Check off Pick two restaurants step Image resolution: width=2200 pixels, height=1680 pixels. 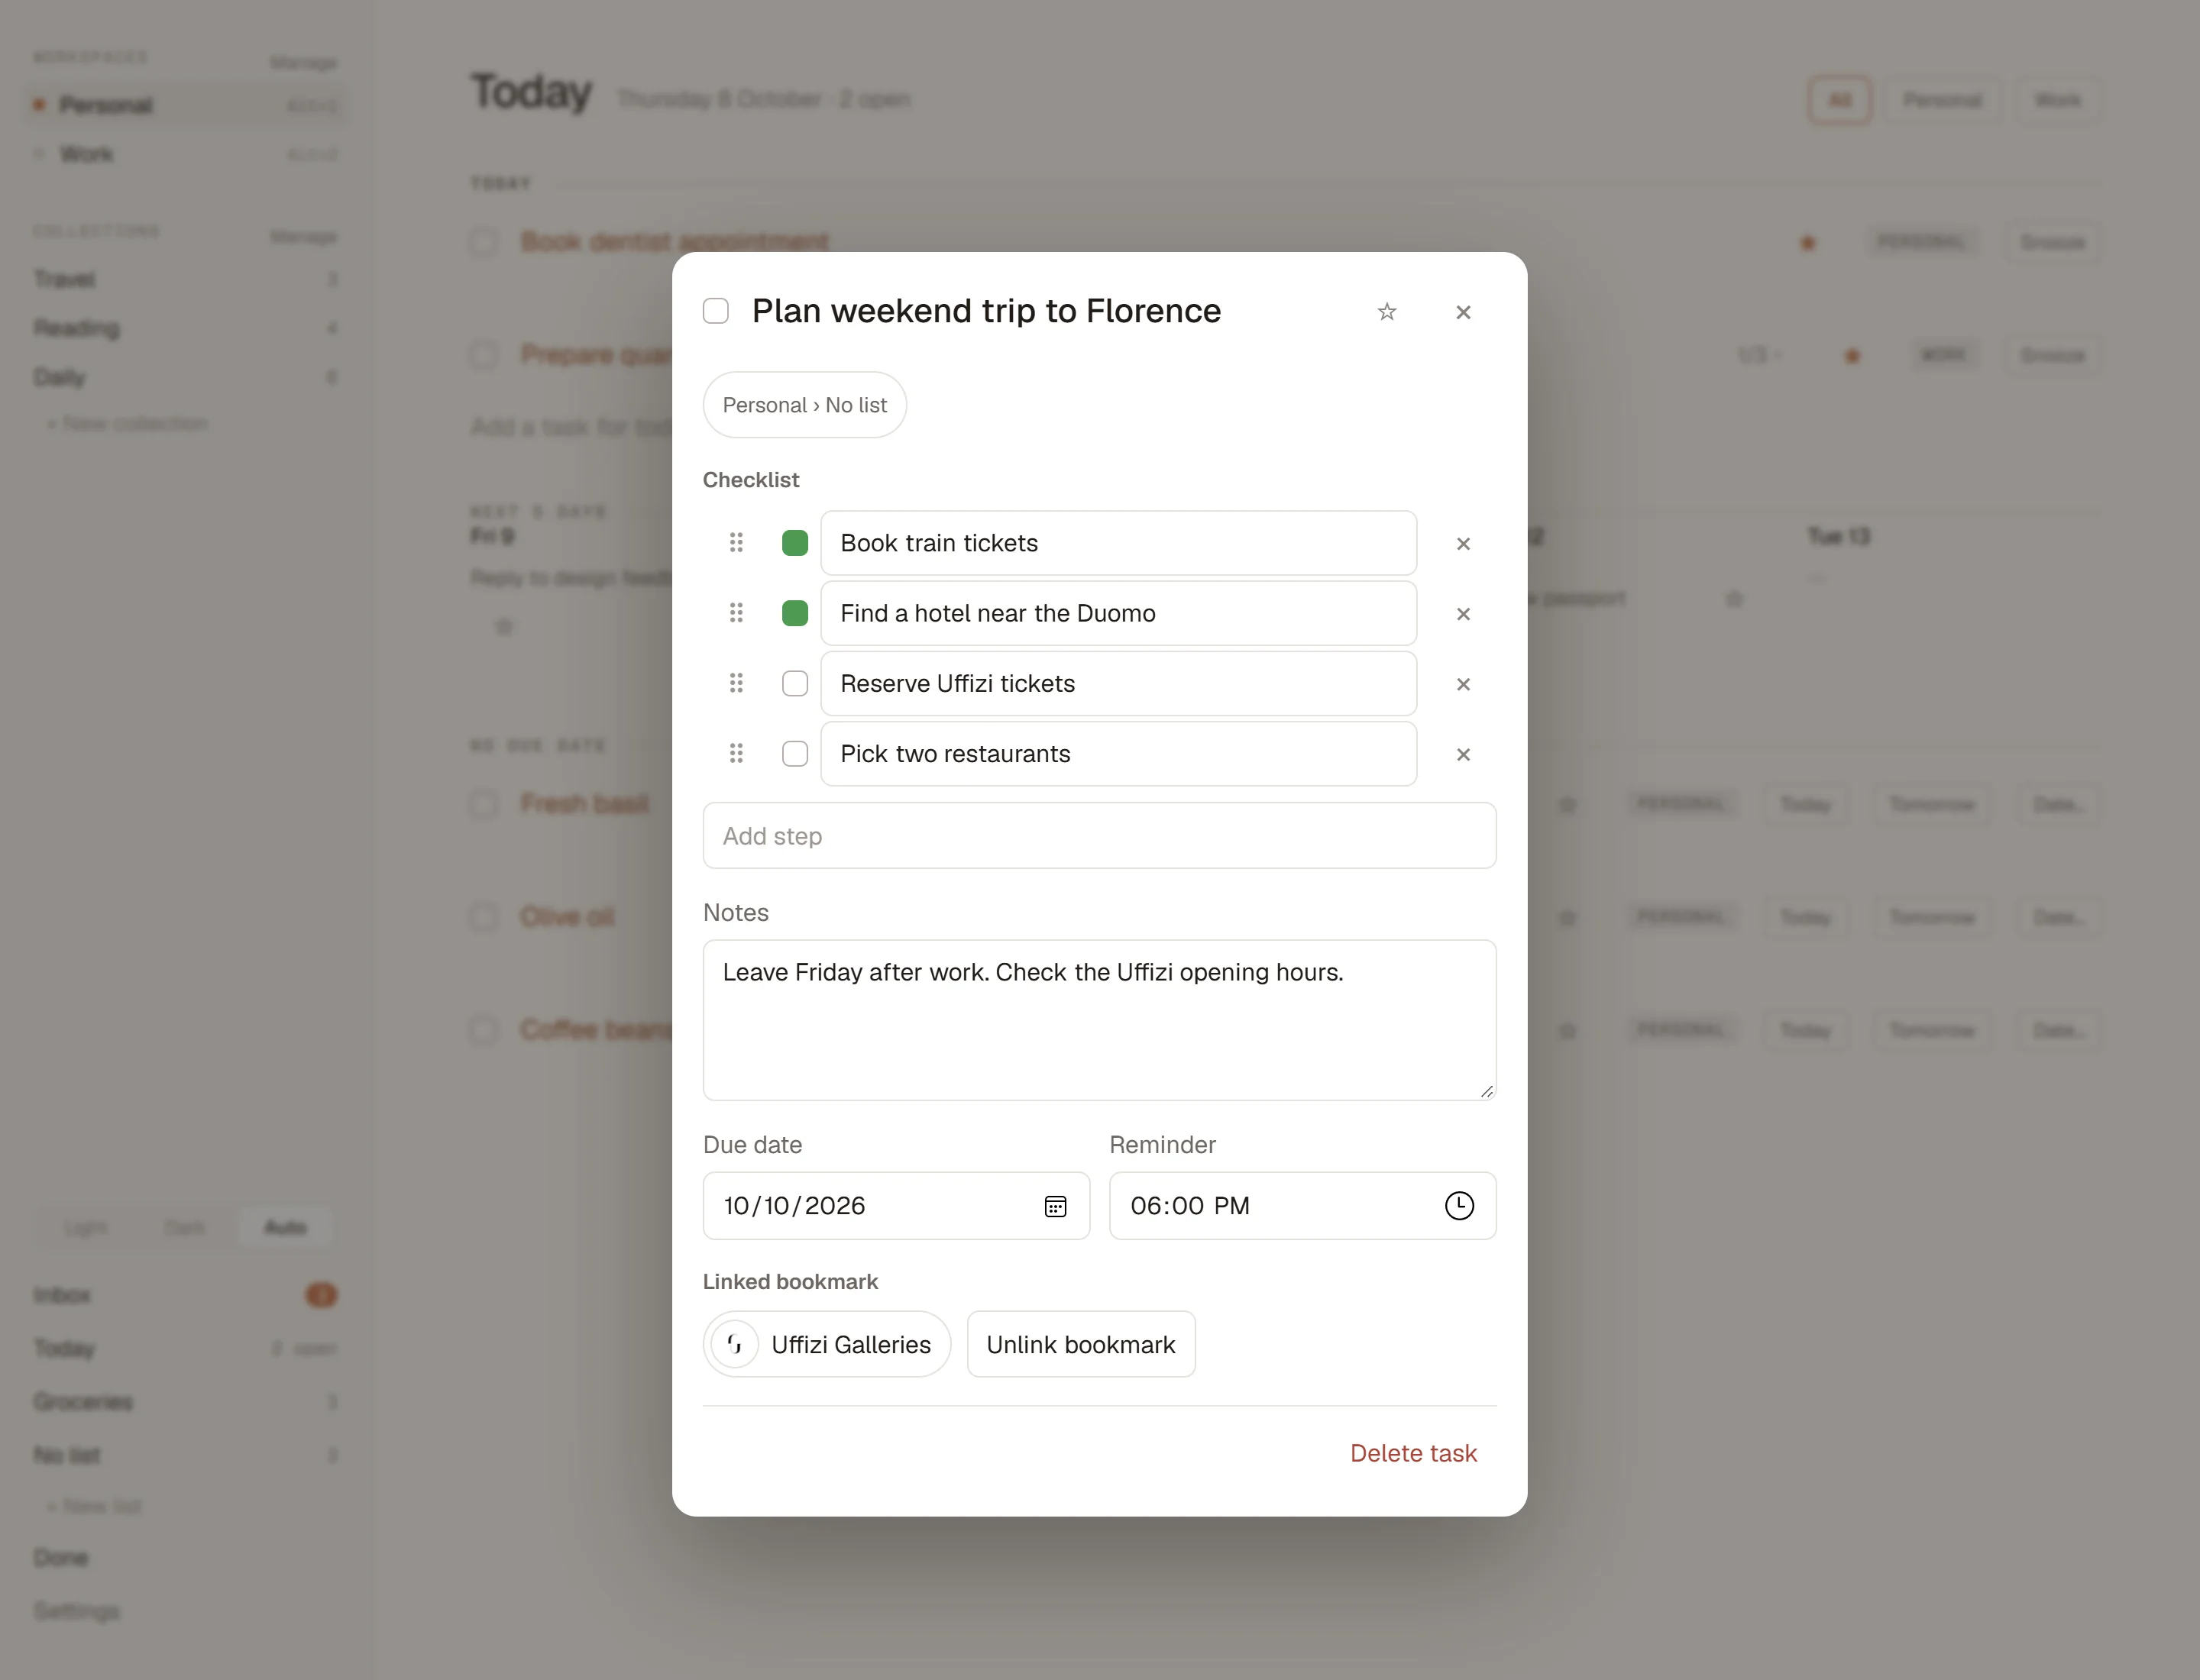tap(794, 753)
